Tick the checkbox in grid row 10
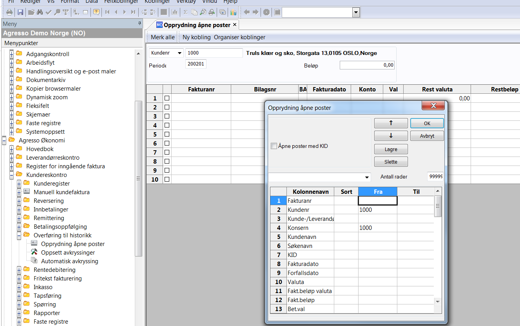520x326 pixels. point(167,179)
